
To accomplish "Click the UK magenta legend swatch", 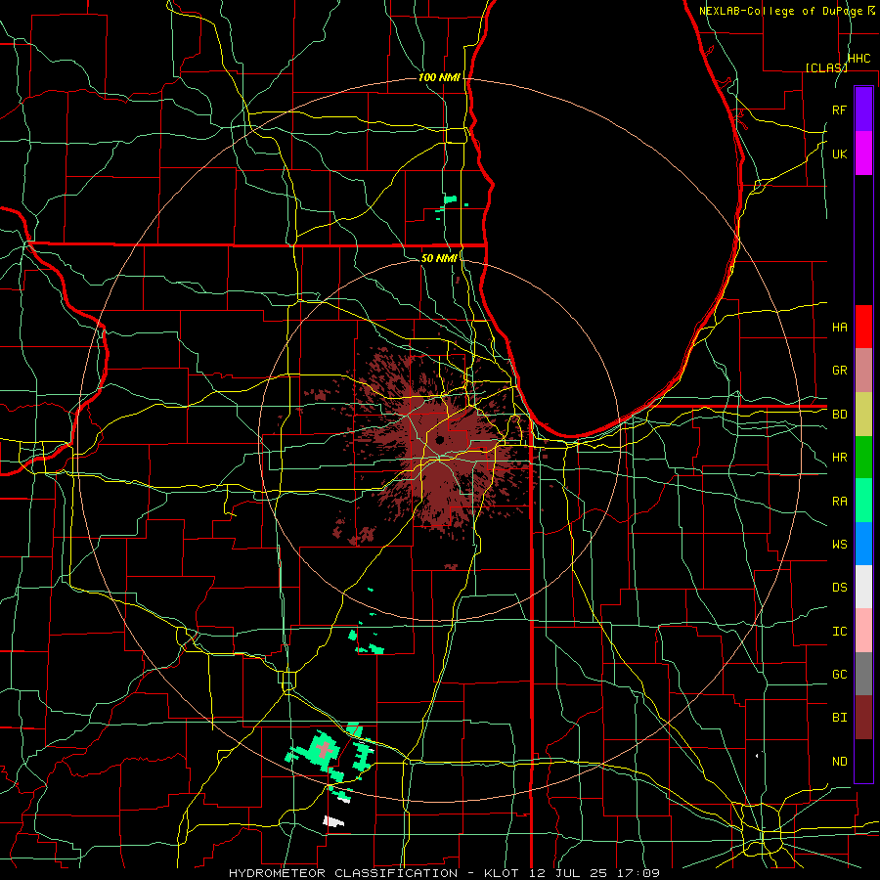I will [x=863, y=154].
